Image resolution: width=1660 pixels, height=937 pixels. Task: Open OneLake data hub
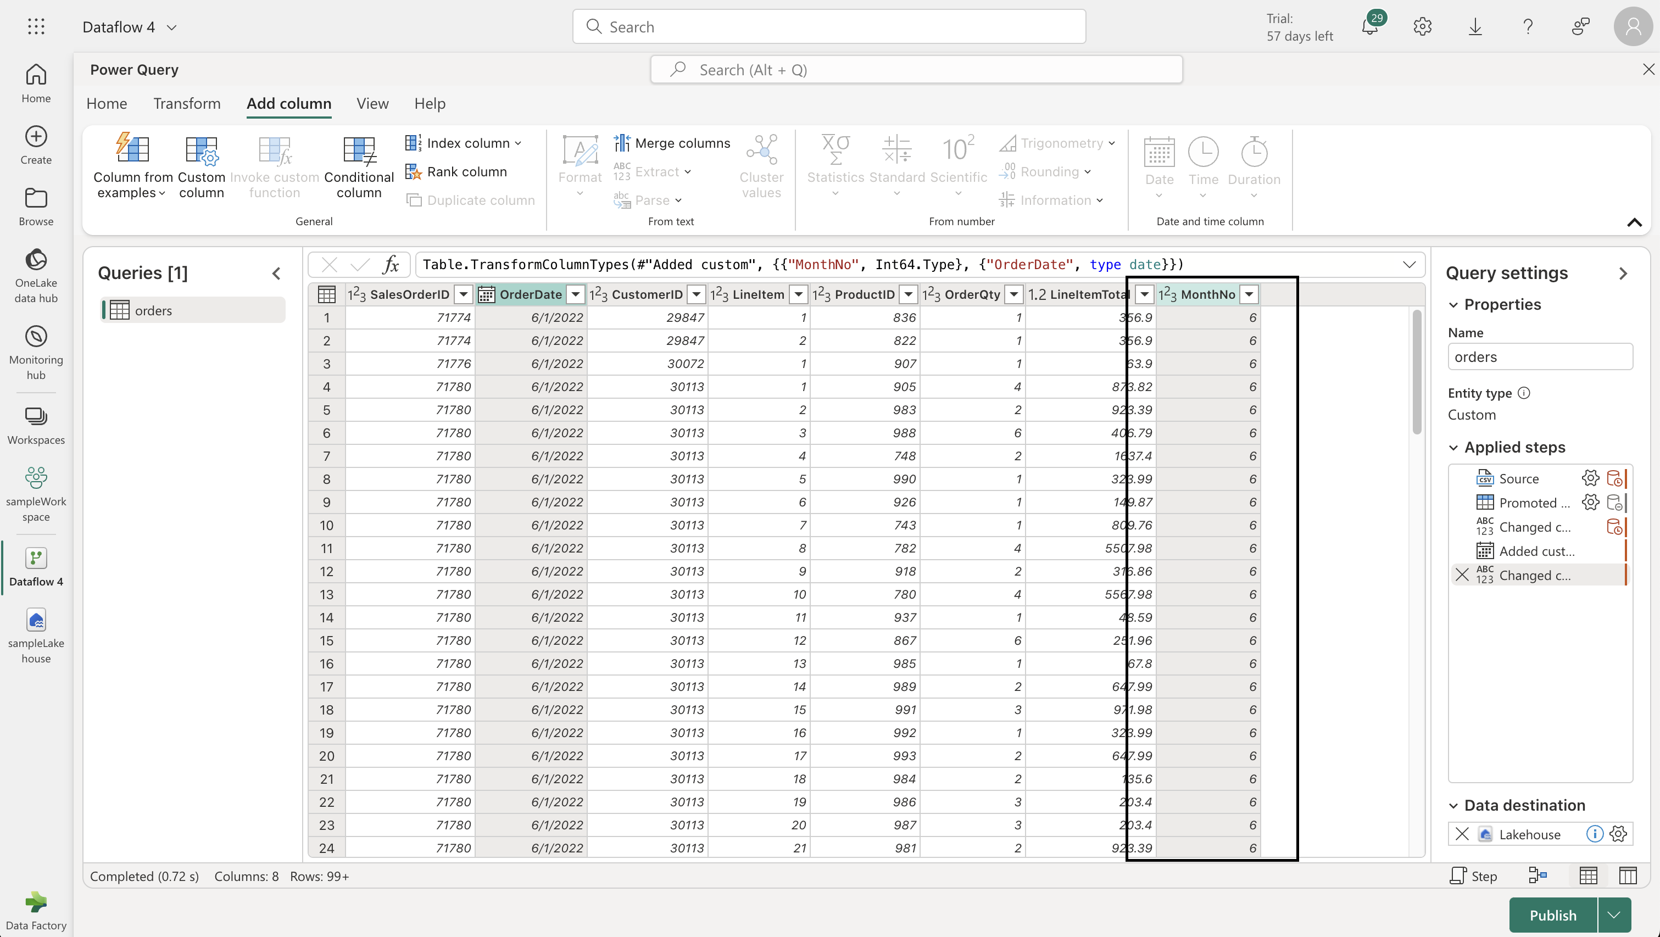pyautogui.click(x=36, y=276)
